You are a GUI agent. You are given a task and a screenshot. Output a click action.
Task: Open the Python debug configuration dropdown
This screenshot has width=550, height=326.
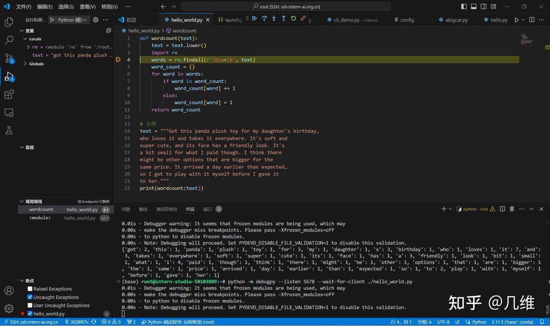[72, 20]
